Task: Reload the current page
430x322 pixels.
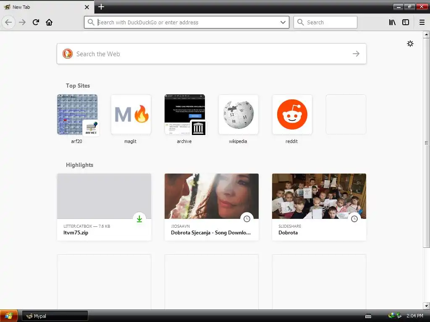Action: (36, 22)
